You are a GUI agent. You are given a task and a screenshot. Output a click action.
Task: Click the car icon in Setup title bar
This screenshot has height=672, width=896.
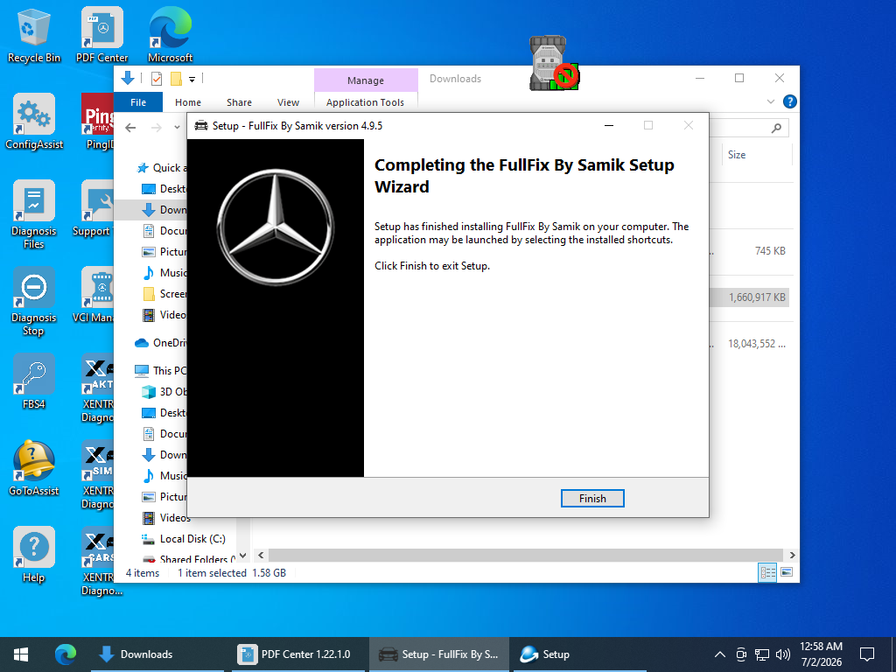click(x=201, y=126)
